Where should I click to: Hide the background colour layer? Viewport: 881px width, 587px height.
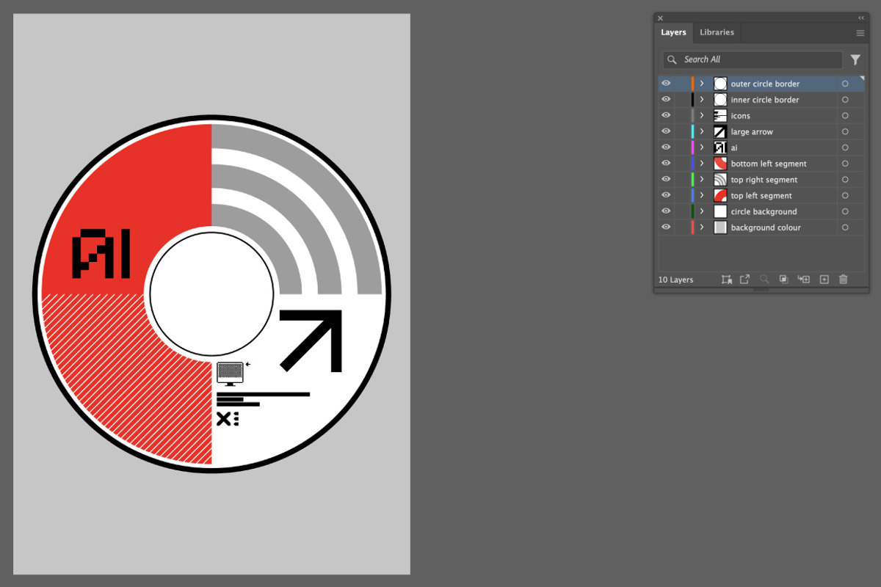(666, 227)
